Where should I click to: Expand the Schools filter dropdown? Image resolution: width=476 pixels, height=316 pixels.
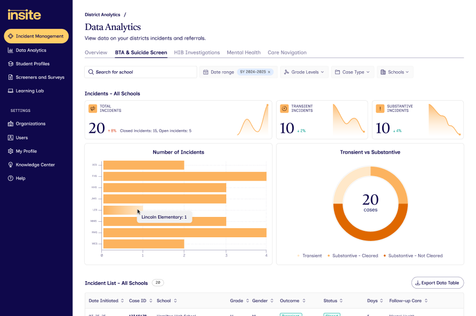click(395, 72)
